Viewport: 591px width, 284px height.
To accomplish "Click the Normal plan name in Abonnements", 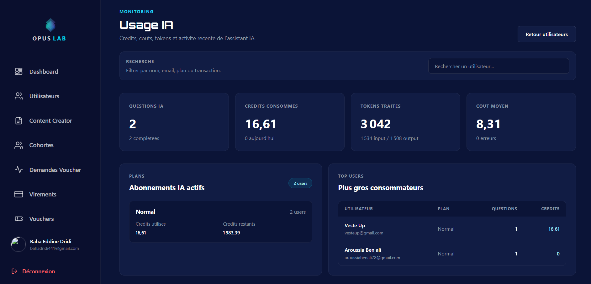I will coord(145,212).
